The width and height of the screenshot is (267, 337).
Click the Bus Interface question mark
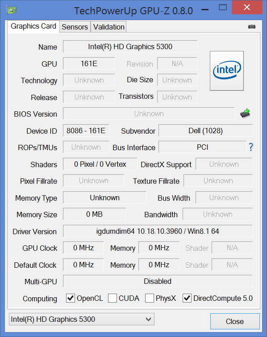pos(251,147)
